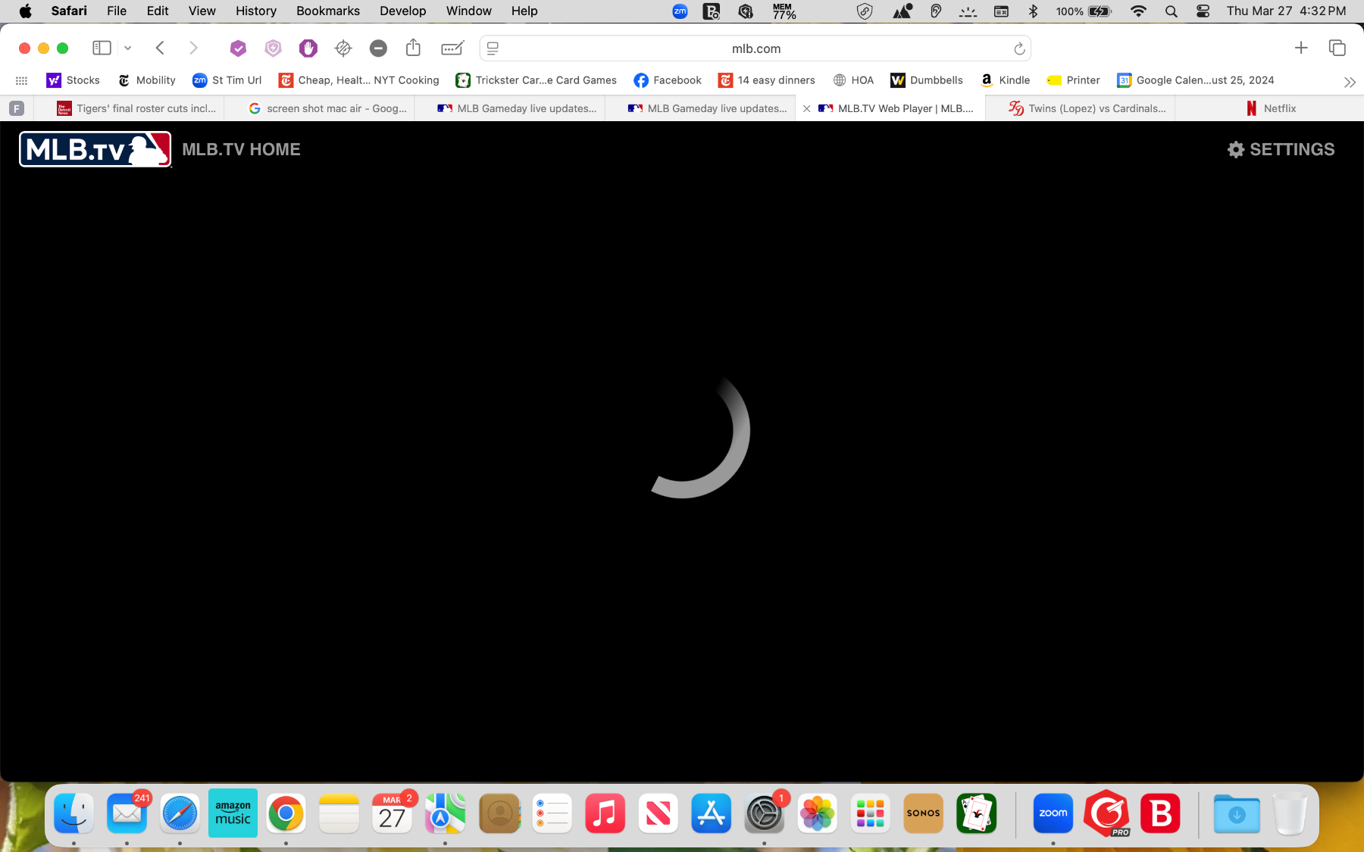Click the new tab plus icon
The image size is (1364, 852).
click(x=1301, y=48)
